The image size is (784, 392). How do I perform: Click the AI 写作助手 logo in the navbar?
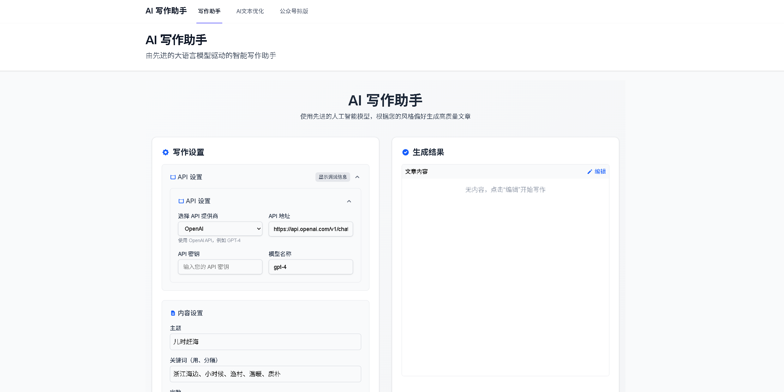click(166, 11)
